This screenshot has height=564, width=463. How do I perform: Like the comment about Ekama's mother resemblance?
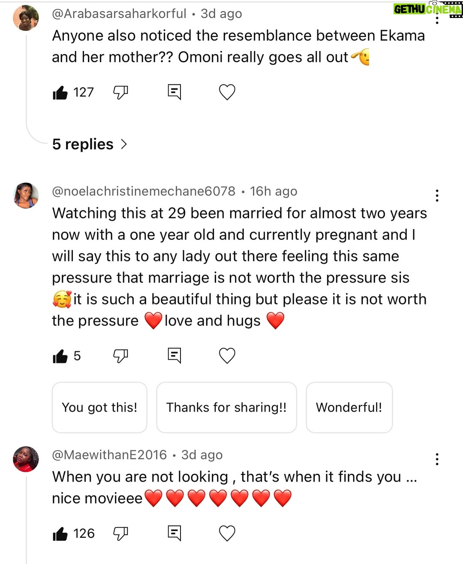click(x=60, y=92)
